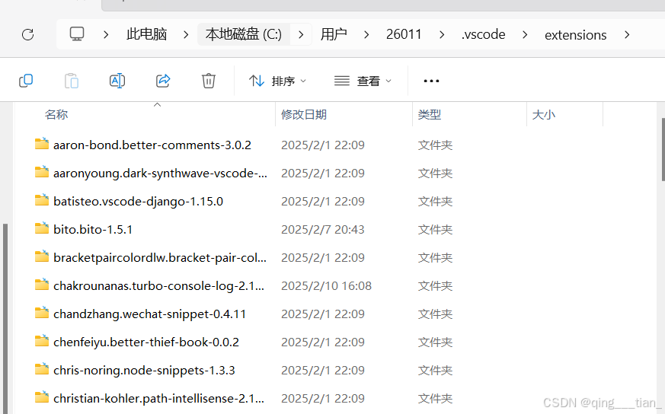Click date 2025/2/10 16:08 of turbo-console-log
The image size is (665, 414).
tap(326, 285)
